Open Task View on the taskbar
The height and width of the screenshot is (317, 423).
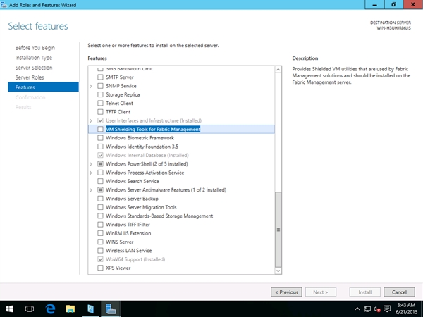click(x=30, y=309)
